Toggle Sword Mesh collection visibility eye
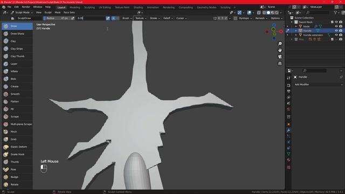 click(x=336, y=22)
